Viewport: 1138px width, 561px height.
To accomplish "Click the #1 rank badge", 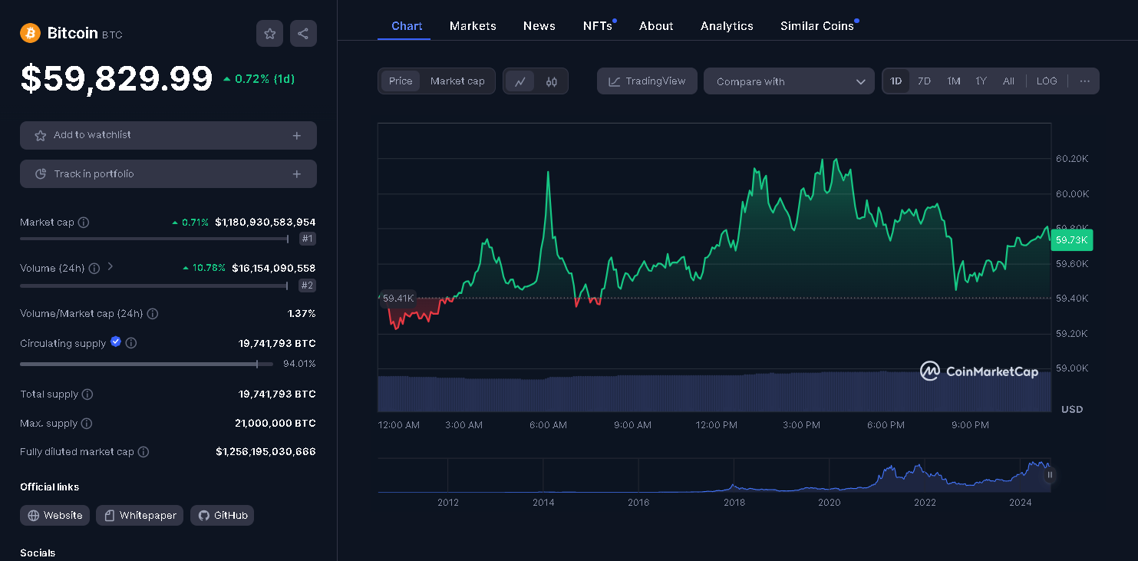I will pos(308,239).
